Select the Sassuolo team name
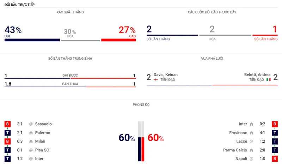 43,124
